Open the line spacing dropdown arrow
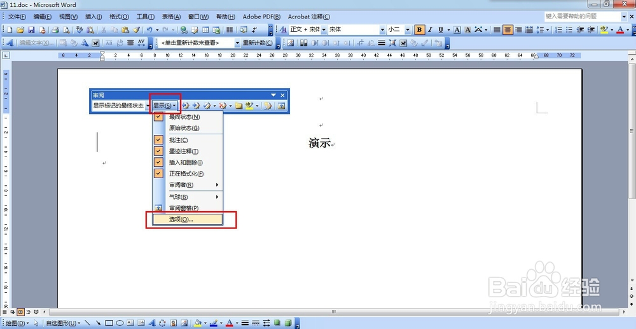Screen dimensions: 636x329 [x=548, y=30]
